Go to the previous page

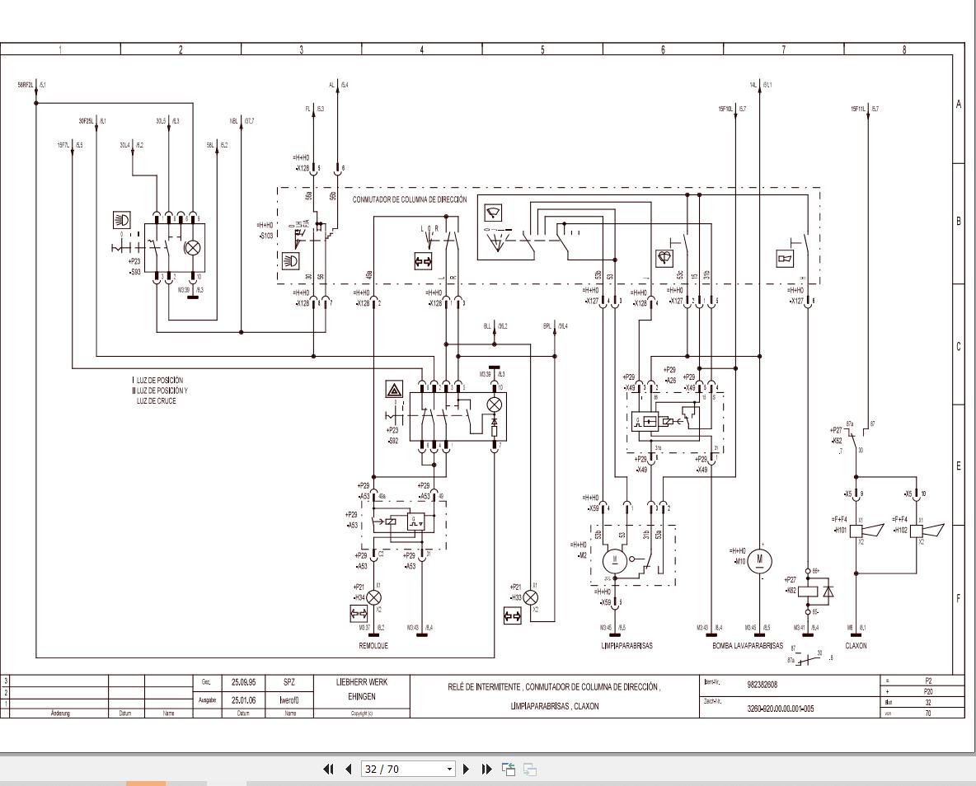coord(348,769)
